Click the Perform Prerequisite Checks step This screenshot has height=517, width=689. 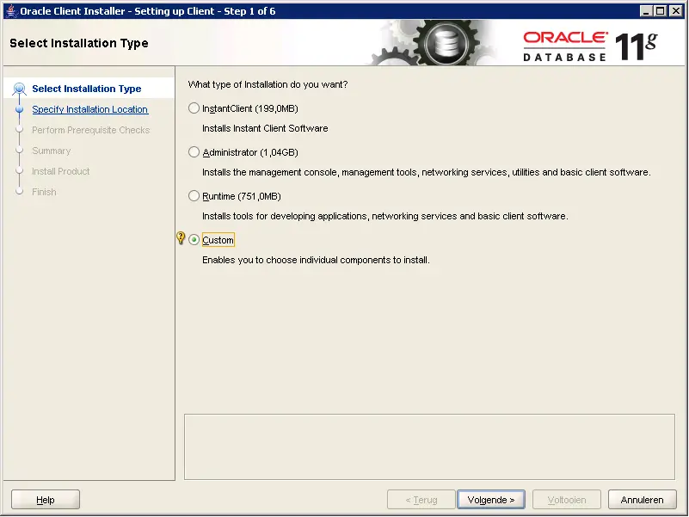coord(90,130)
